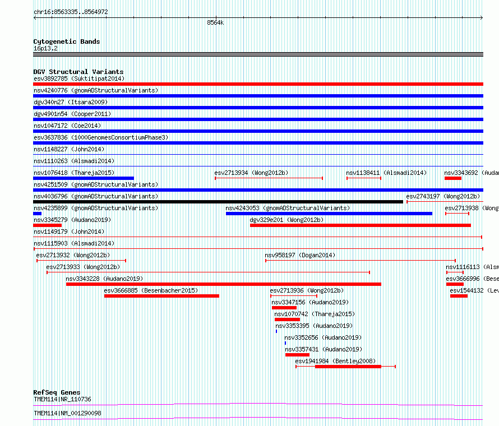
Task: Click the esv3892785 (Suktitipat2014) variant label
Action: point(79,78)
